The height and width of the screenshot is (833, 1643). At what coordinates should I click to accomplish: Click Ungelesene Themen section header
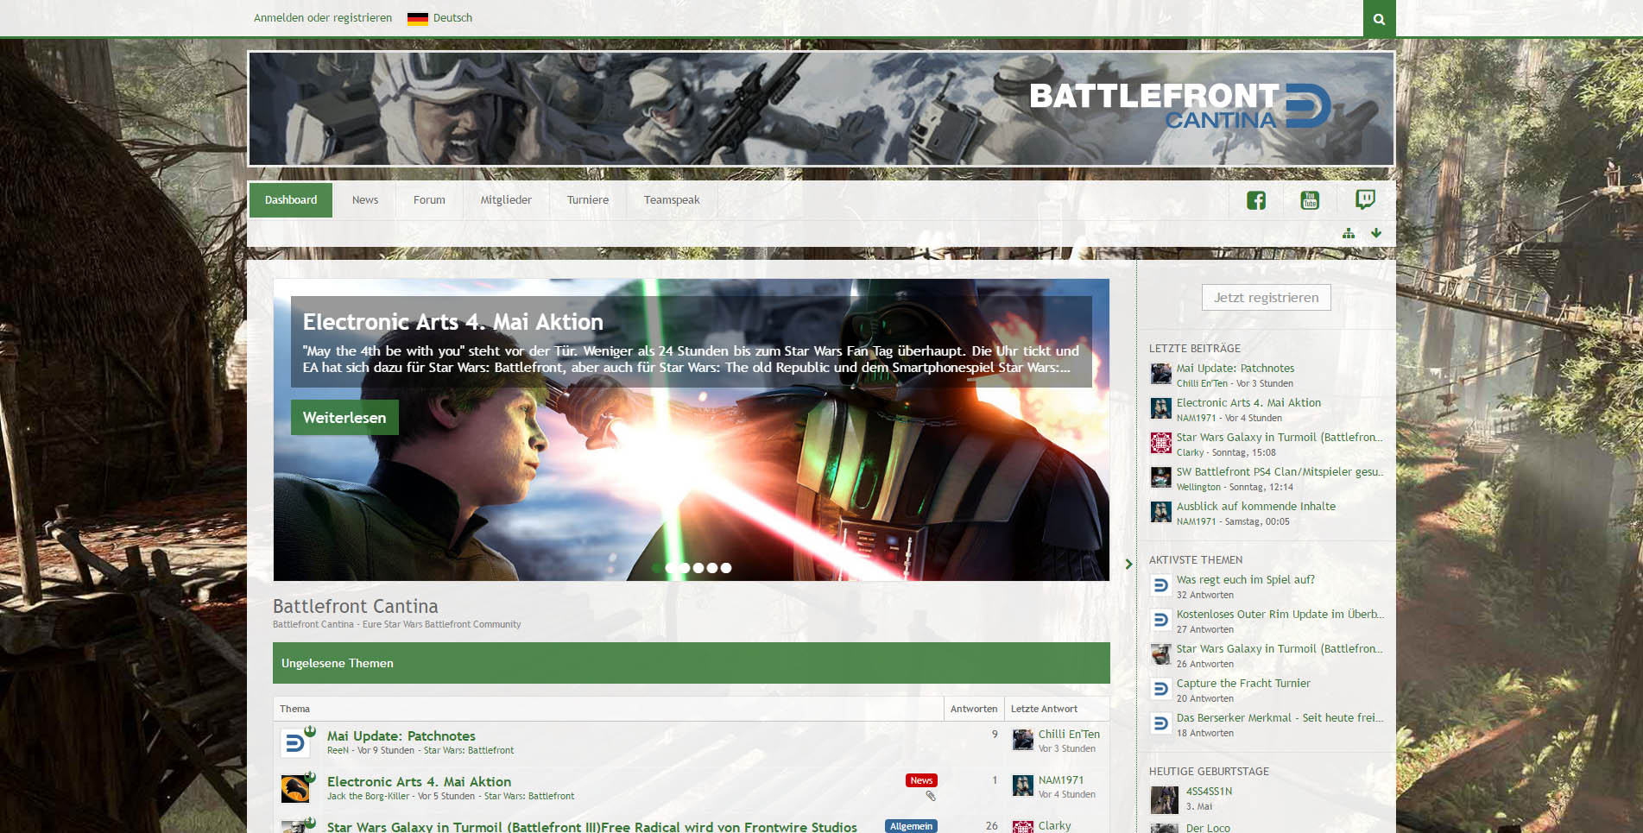(692, 663)
